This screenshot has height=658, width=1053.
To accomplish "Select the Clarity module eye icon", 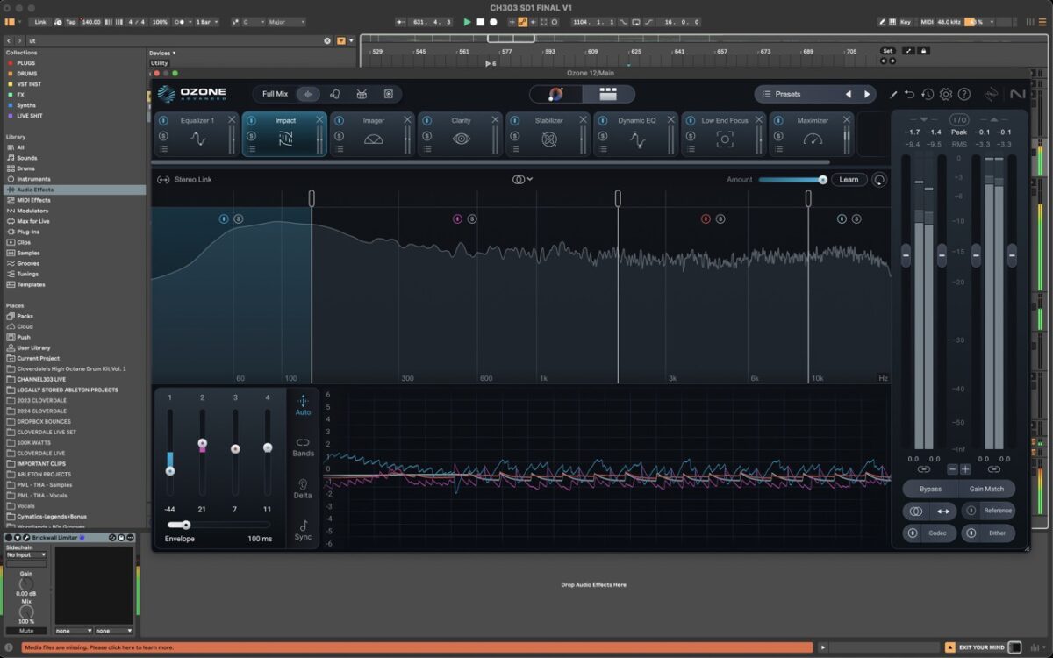I will [x=461, y=139].
